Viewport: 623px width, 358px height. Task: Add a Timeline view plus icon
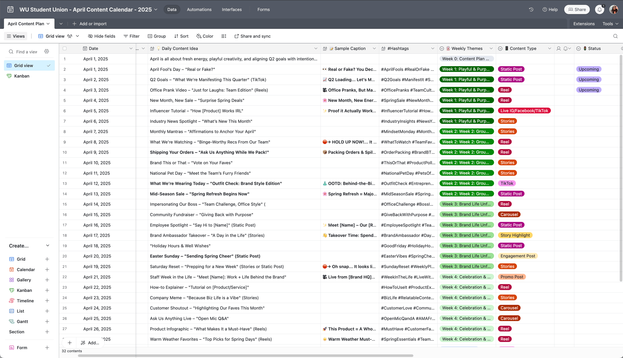47,301
